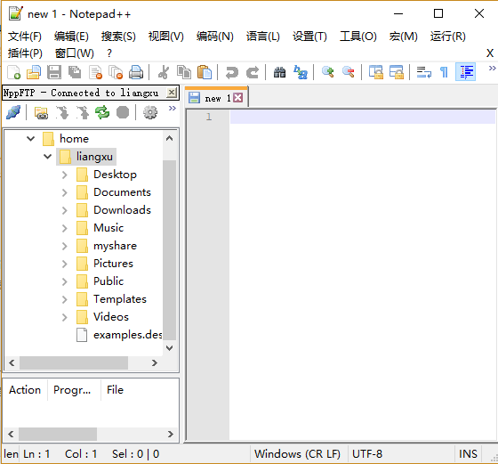Click the Action column header
The height and width of the screenshot is (464, 498).
click(25, 390)
